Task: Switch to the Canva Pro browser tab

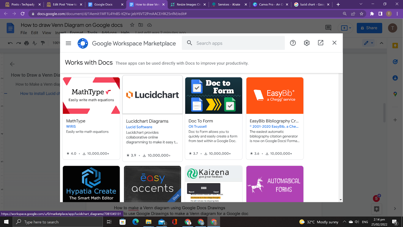Action: 271,5
